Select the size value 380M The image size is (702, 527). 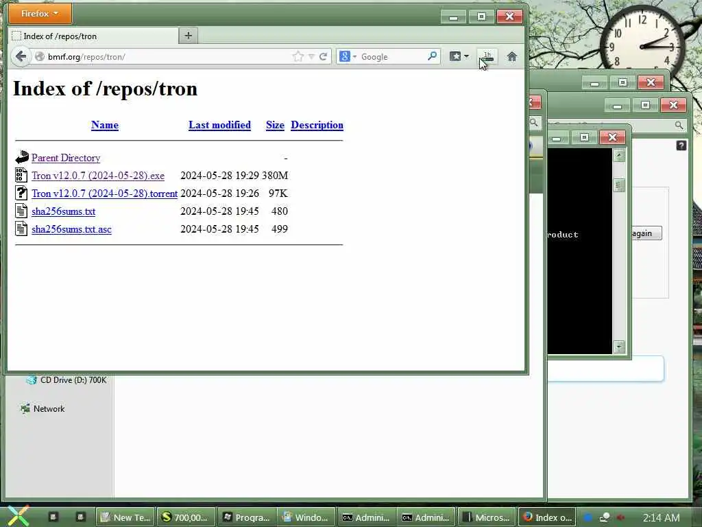[275, 176]
